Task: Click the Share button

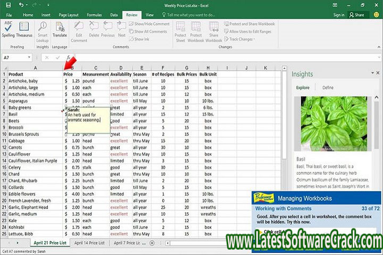Action: [356, 15]
